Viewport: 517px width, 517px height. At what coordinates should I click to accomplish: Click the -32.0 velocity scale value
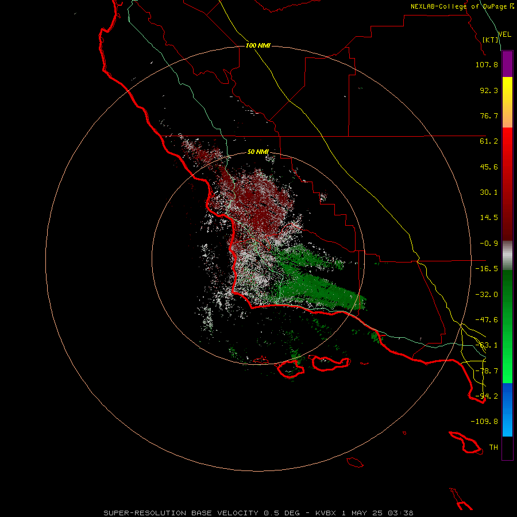pos(487,295)
